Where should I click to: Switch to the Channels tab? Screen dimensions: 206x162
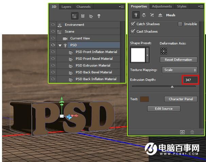[84, 7]
